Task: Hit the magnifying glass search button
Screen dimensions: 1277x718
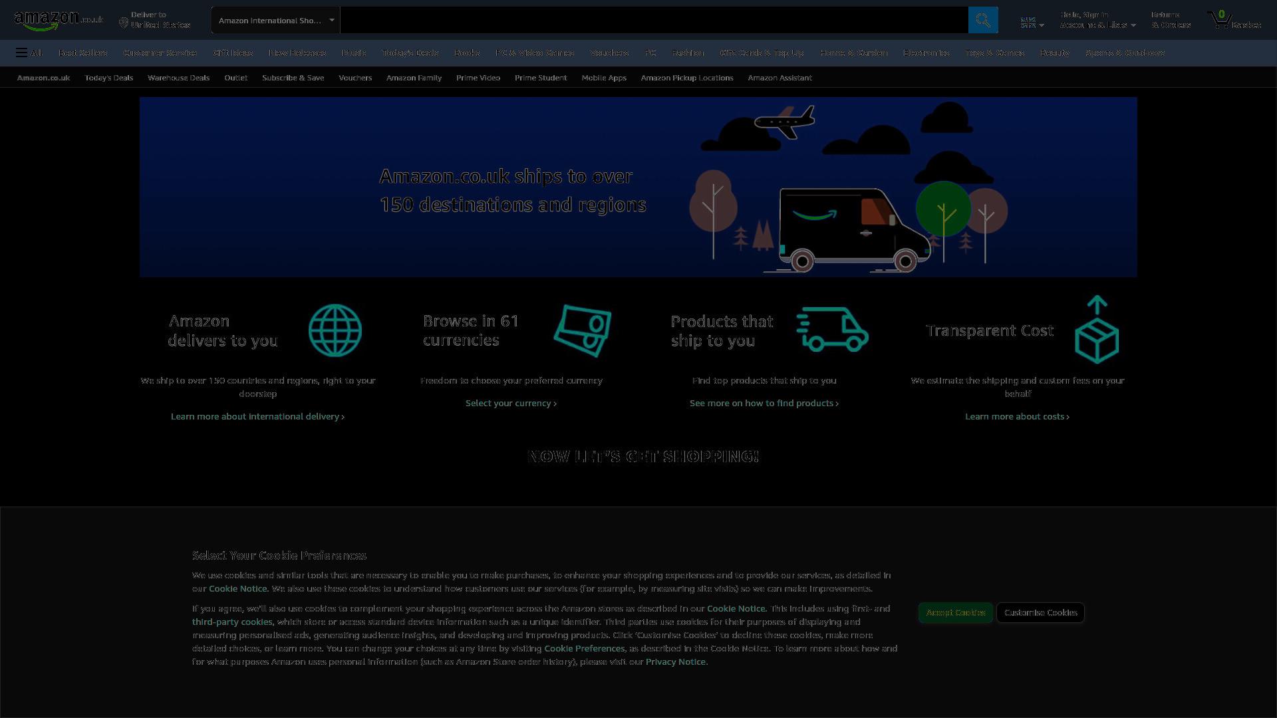Action: (983, 20)
